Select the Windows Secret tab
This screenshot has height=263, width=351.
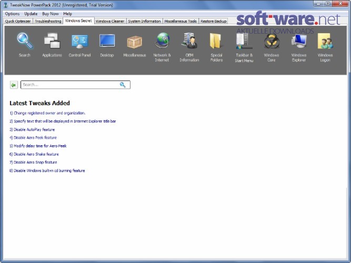coord(78,21)
